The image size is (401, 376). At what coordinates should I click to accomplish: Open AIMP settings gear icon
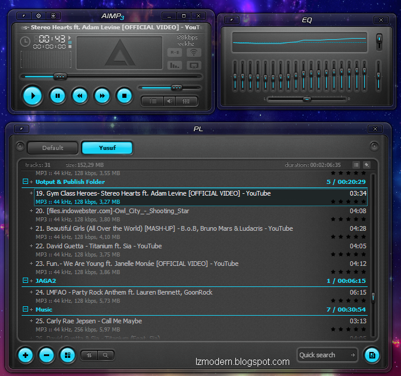coord(39,16)
